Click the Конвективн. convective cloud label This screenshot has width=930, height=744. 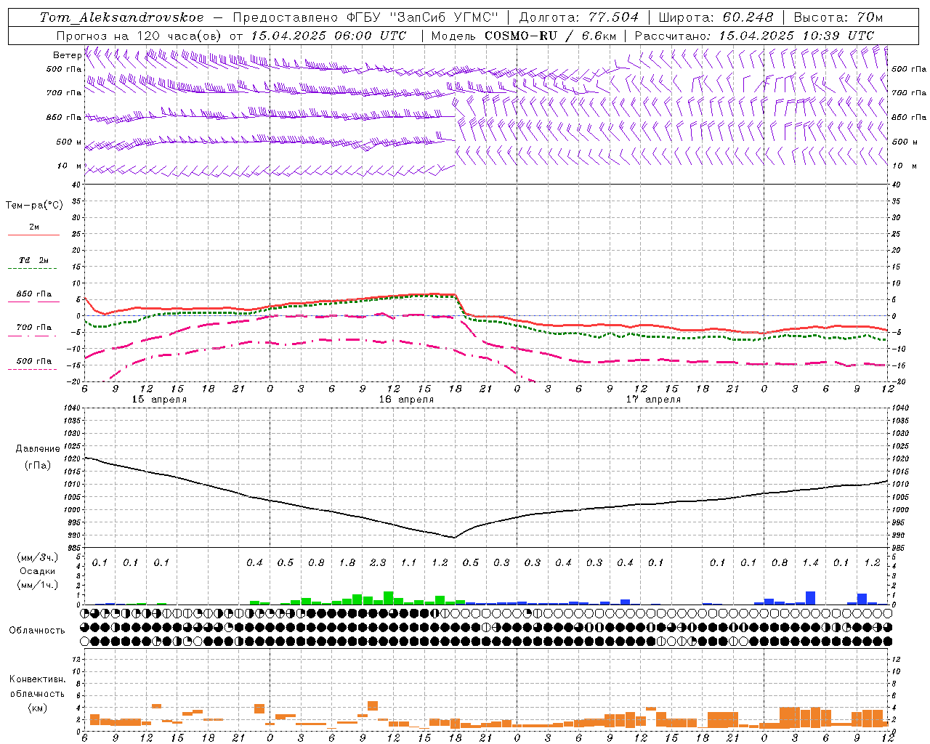[37, 679]
